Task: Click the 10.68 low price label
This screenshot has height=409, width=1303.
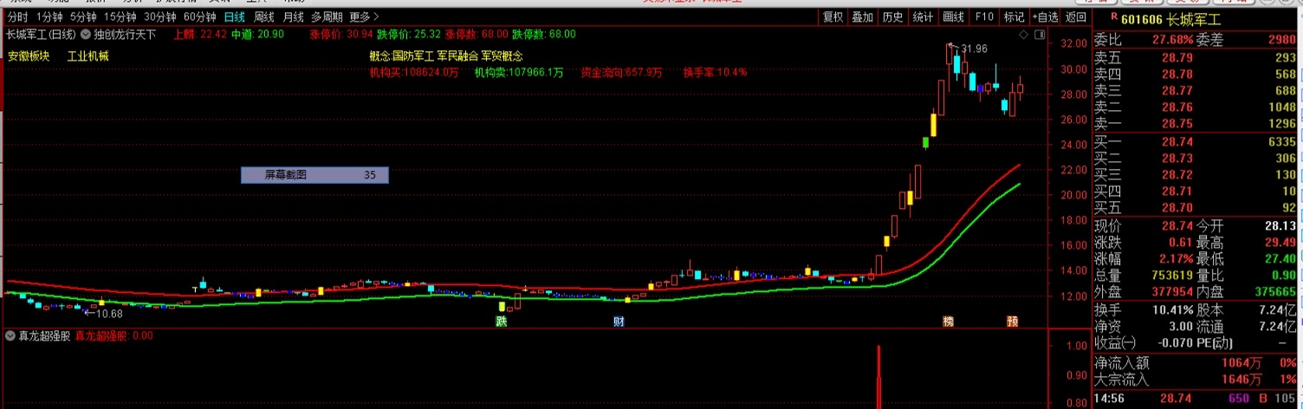Action: (x=109, y=314)
